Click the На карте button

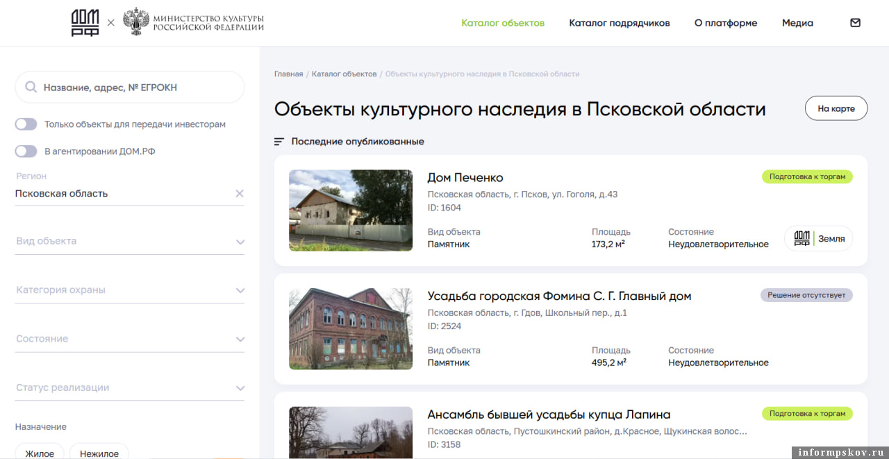click(x=836, y=108)
